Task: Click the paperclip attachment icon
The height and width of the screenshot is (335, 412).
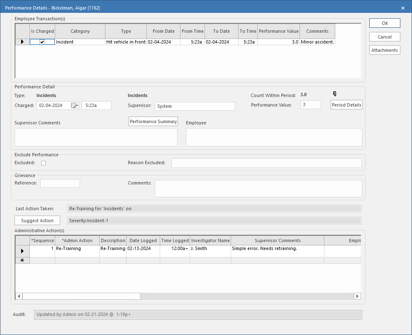Action: [335, 94]
